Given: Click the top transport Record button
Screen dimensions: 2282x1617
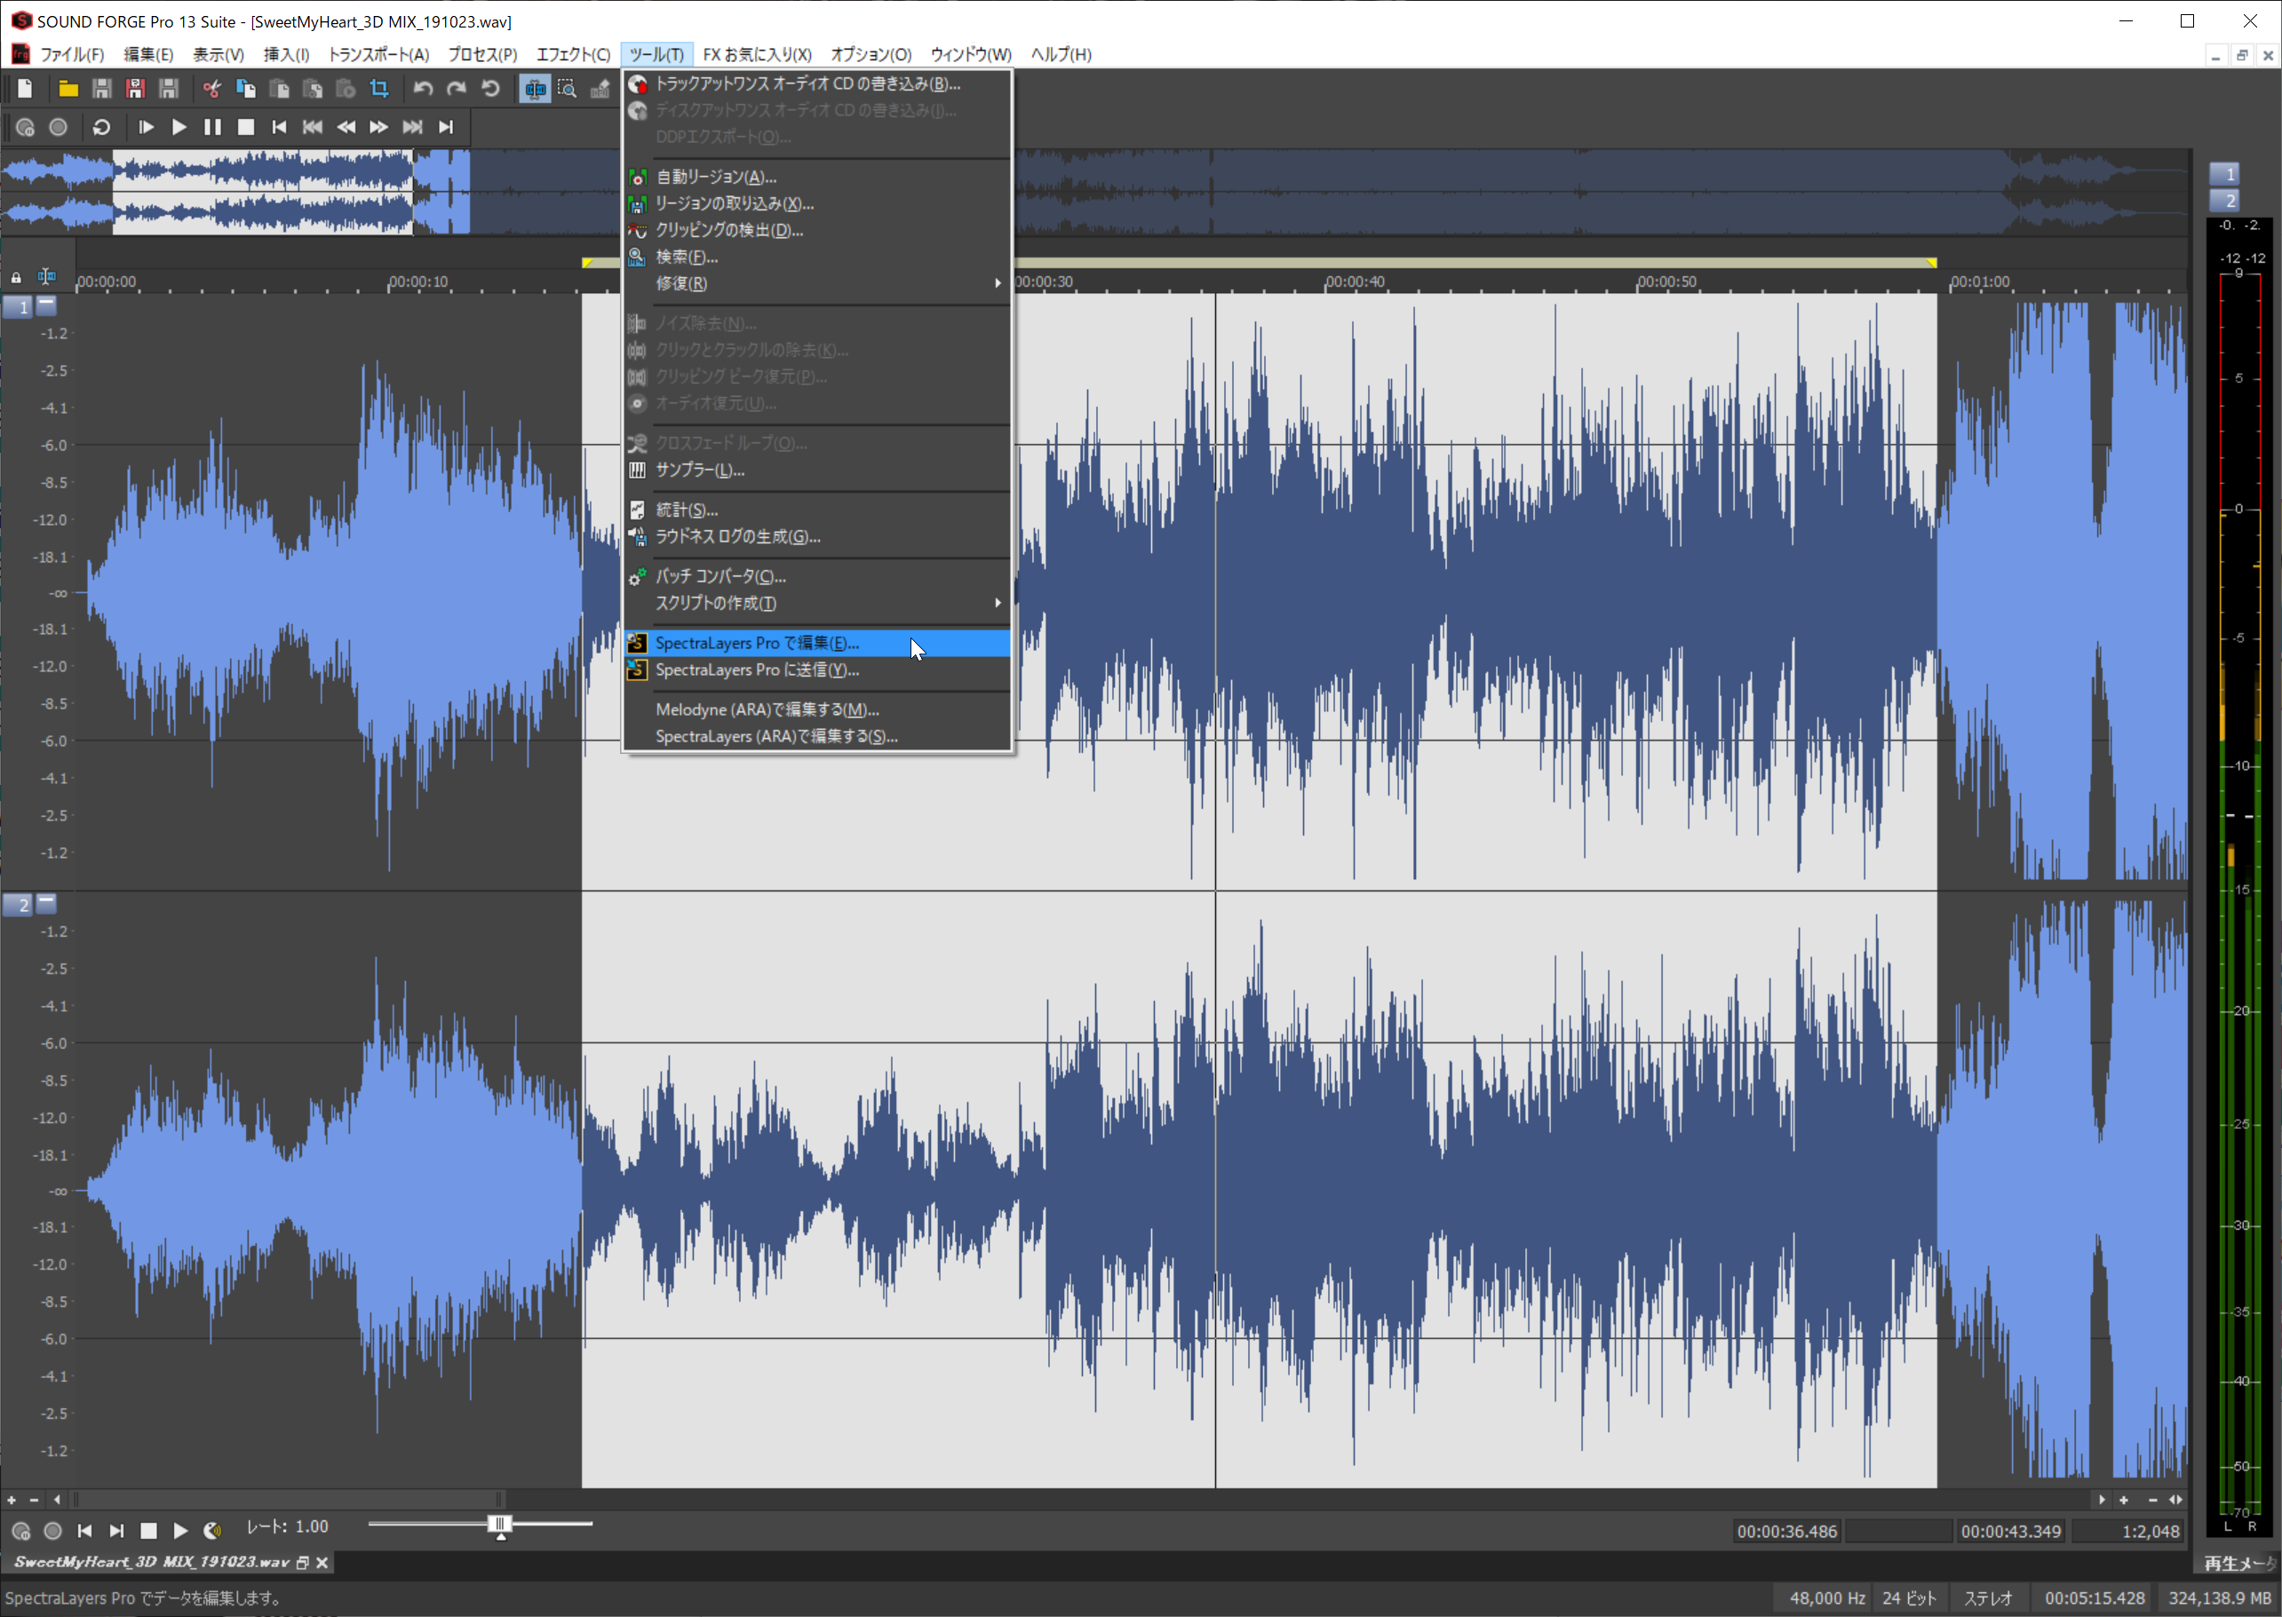Looking at the screenshot, I should (x=59, y=128).
